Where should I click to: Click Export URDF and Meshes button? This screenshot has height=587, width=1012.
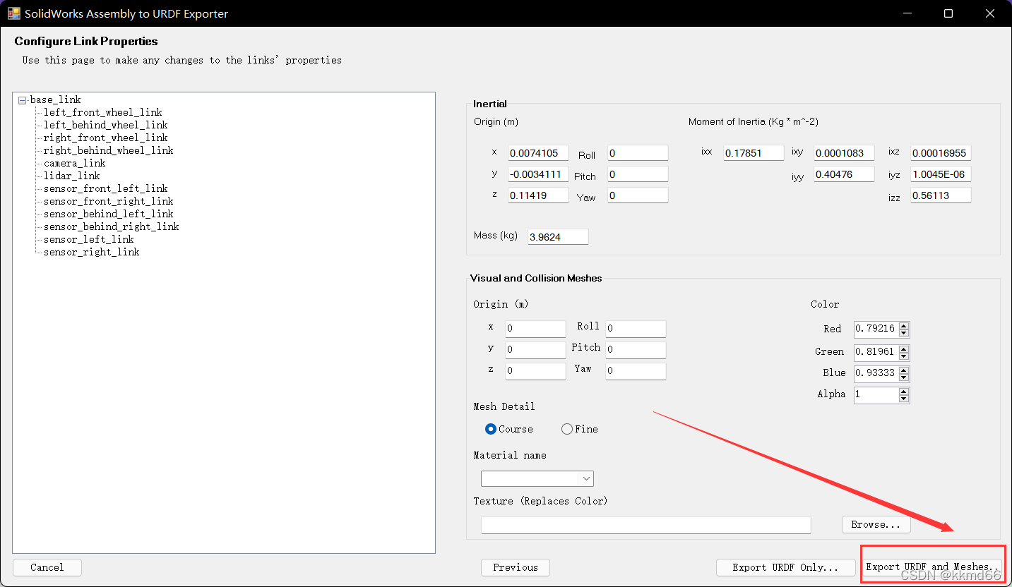[x=933, y=567]
